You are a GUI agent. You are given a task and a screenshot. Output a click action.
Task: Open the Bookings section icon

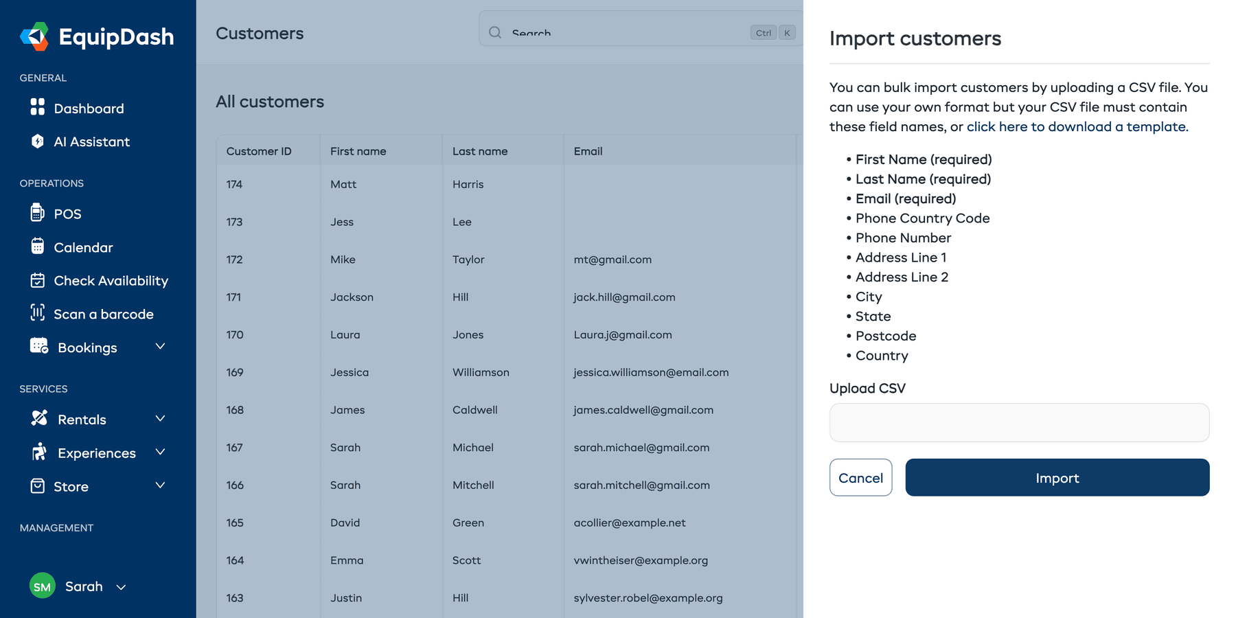[x=38, y=347]
